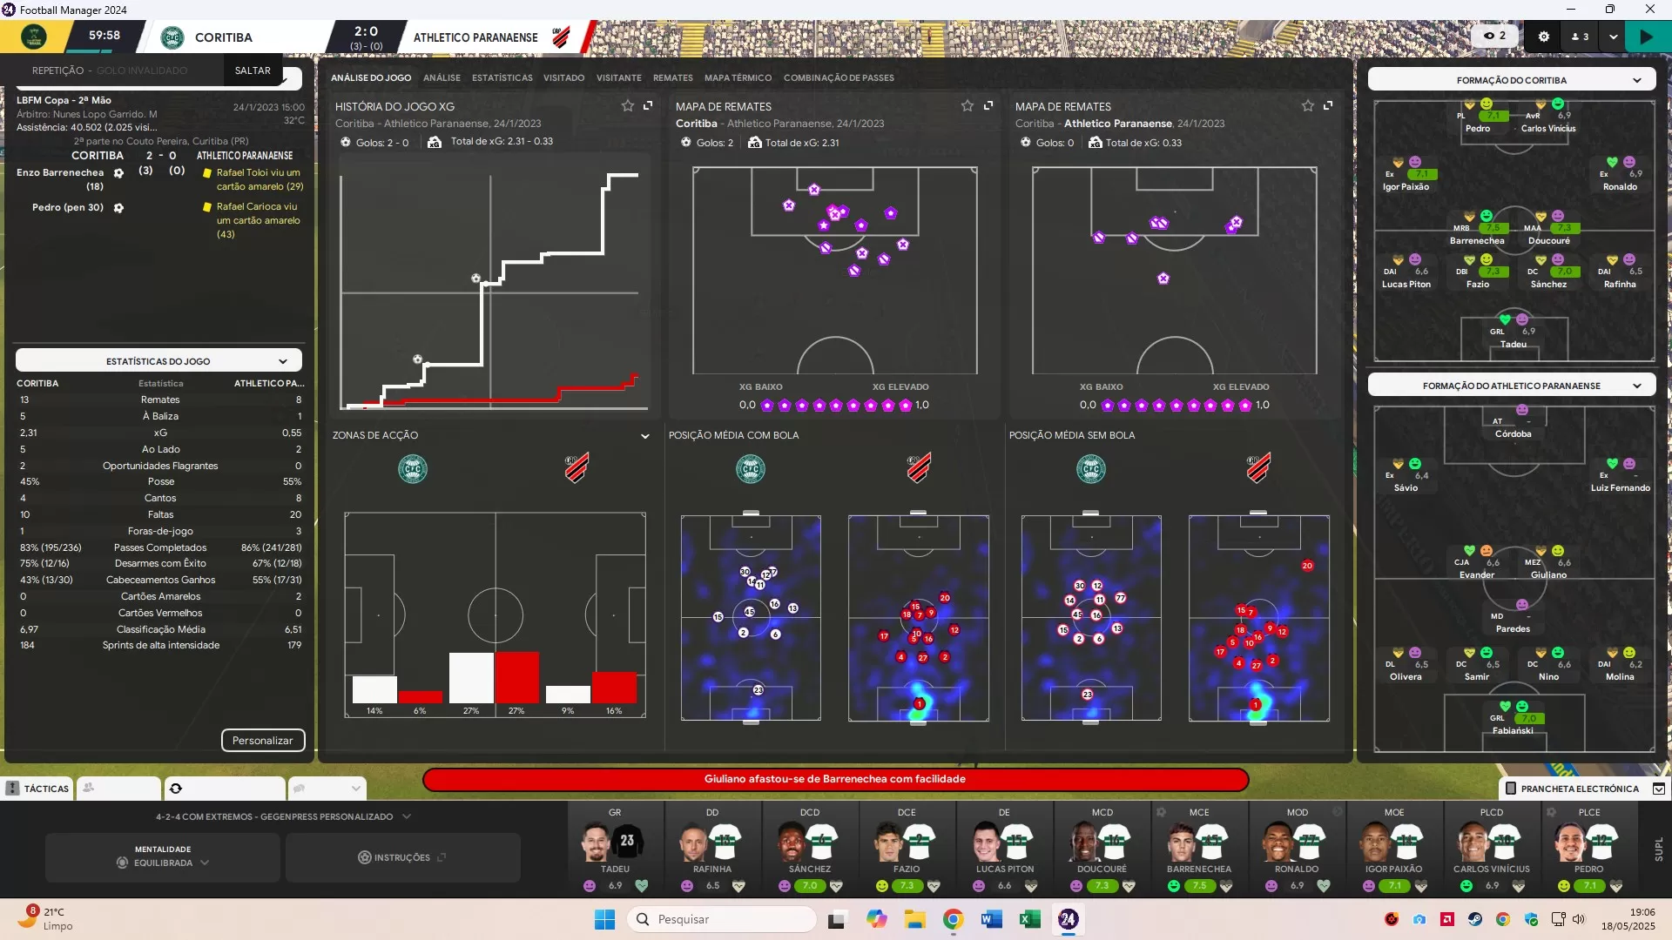Select goalkeeper Tadeu in the lineup bar
The height and width of the screenshot is (940, 1672).
point(615,849)
